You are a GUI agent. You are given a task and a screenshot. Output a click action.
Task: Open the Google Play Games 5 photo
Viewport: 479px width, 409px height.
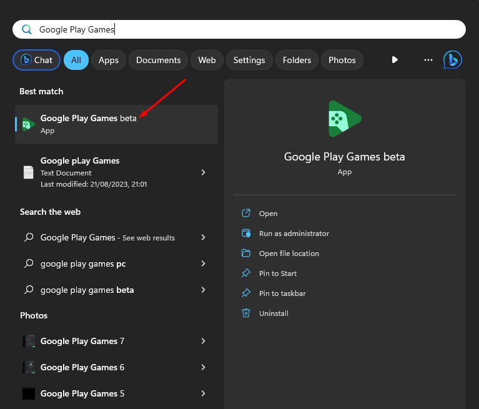click(x=116, y=393)
